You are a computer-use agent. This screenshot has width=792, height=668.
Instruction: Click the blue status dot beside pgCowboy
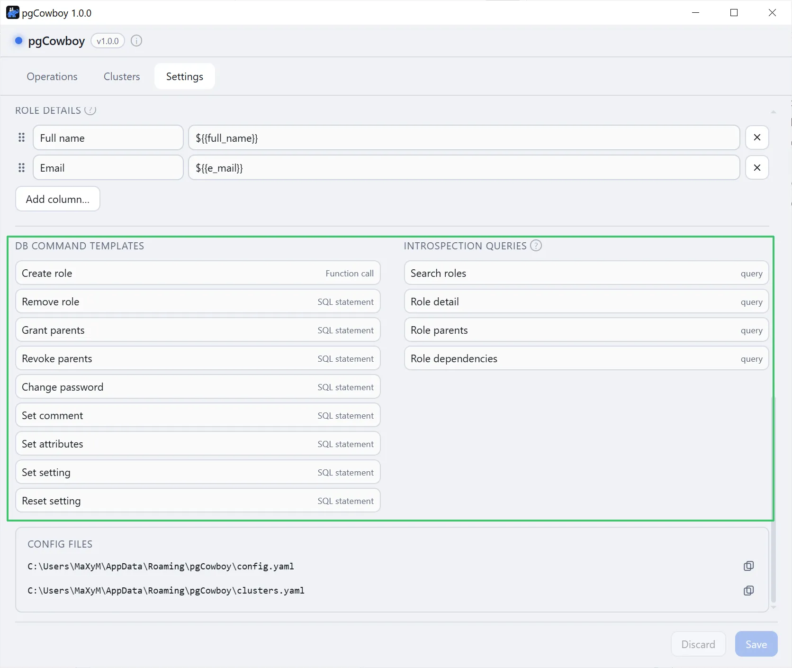pyautogui.click(x=18, y=41)
